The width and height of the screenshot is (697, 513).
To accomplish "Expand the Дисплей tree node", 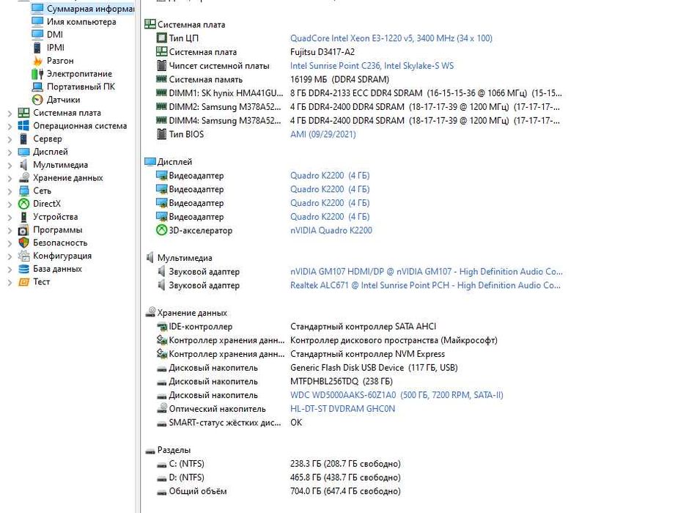I will tap(10, 152).
